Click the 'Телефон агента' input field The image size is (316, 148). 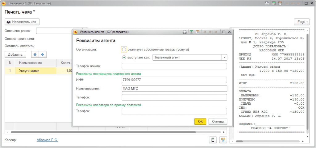pos(174,66)
